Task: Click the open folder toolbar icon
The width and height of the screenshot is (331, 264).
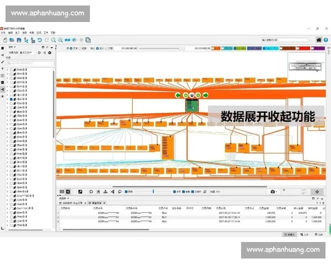Action: click(12, 40)
